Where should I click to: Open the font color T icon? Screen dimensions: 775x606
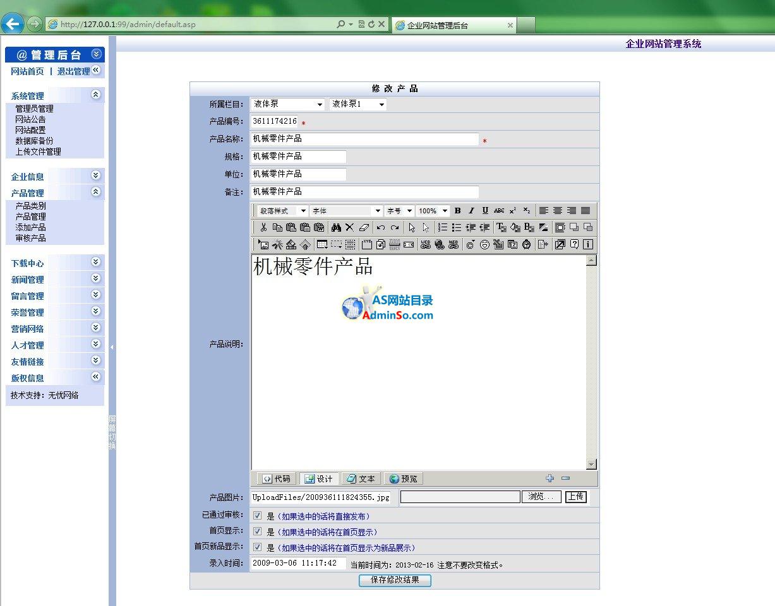point(502,227)
